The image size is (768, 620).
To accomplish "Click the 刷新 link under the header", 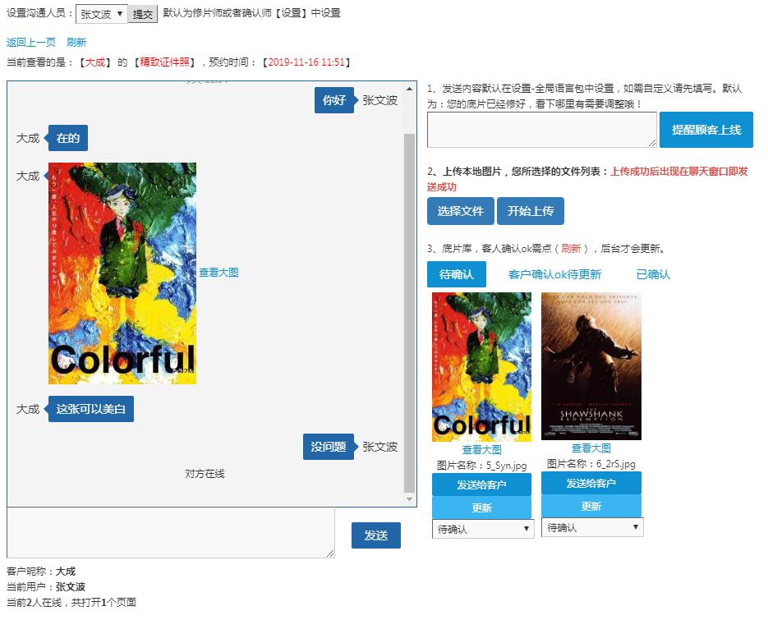I will (76, 43).
